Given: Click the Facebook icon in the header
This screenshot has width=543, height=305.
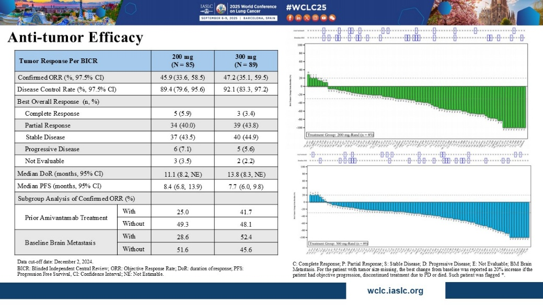Looking at the screenshot, I should coord(290,18).
